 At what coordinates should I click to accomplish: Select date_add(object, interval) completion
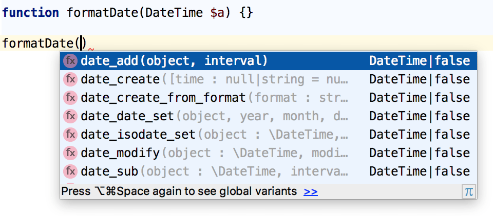coord(269,61)
